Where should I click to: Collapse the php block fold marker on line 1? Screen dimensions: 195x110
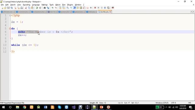(x=10, y=16)
